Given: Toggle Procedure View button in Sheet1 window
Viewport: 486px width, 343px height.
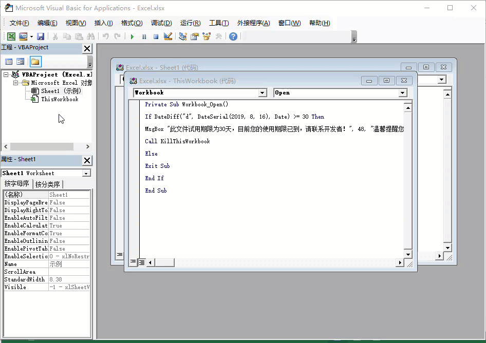Looking at the screenshot, I should point(120,255).
